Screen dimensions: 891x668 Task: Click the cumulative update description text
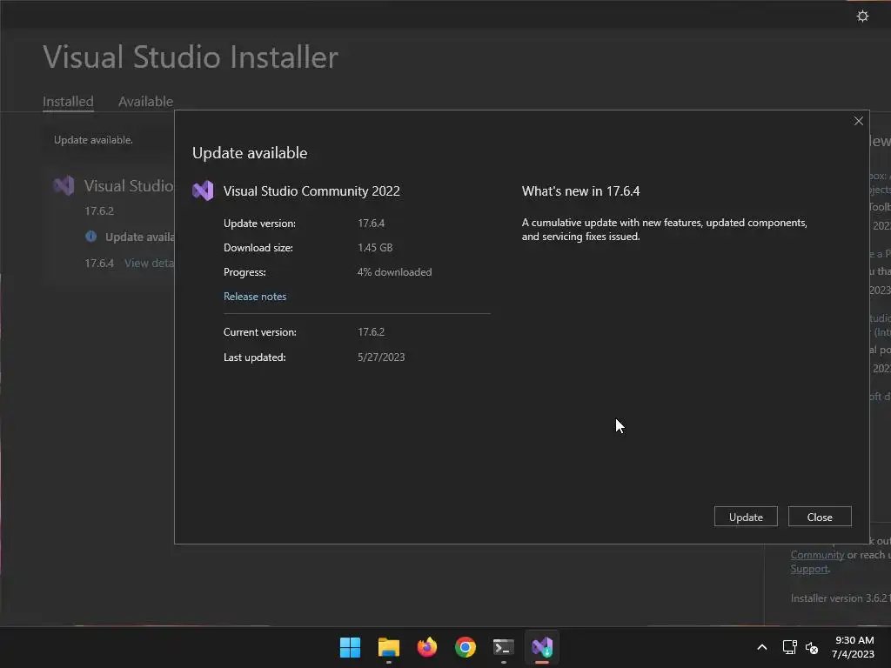click(x=664, y=230)
